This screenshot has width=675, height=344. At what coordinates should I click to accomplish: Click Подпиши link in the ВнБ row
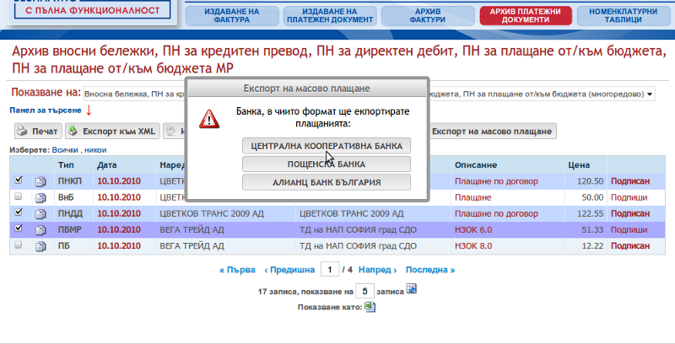click(x=629, y=197)
